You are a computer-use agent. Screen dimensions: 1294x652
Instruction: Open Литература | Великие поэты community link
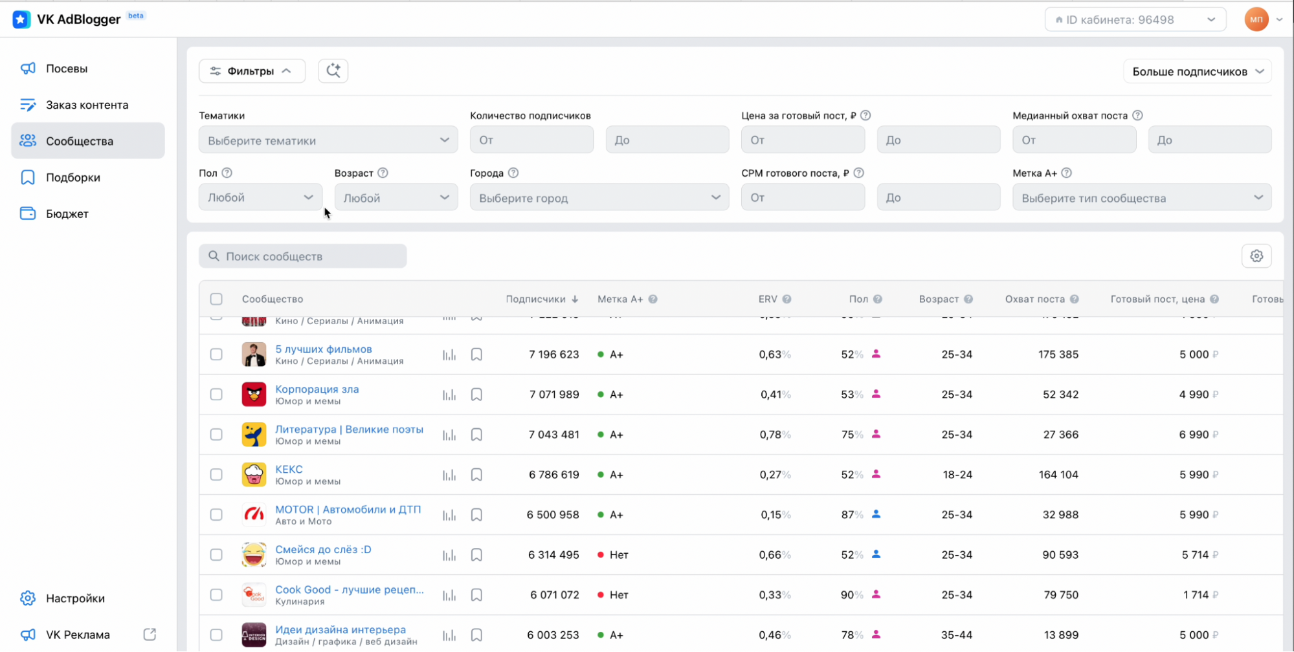(349, 429)
